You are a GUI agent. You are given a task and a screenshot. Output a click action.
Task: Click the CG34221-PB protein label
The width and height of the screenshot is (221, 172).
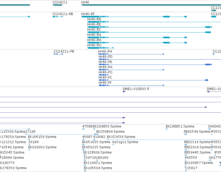click(64, 52)
